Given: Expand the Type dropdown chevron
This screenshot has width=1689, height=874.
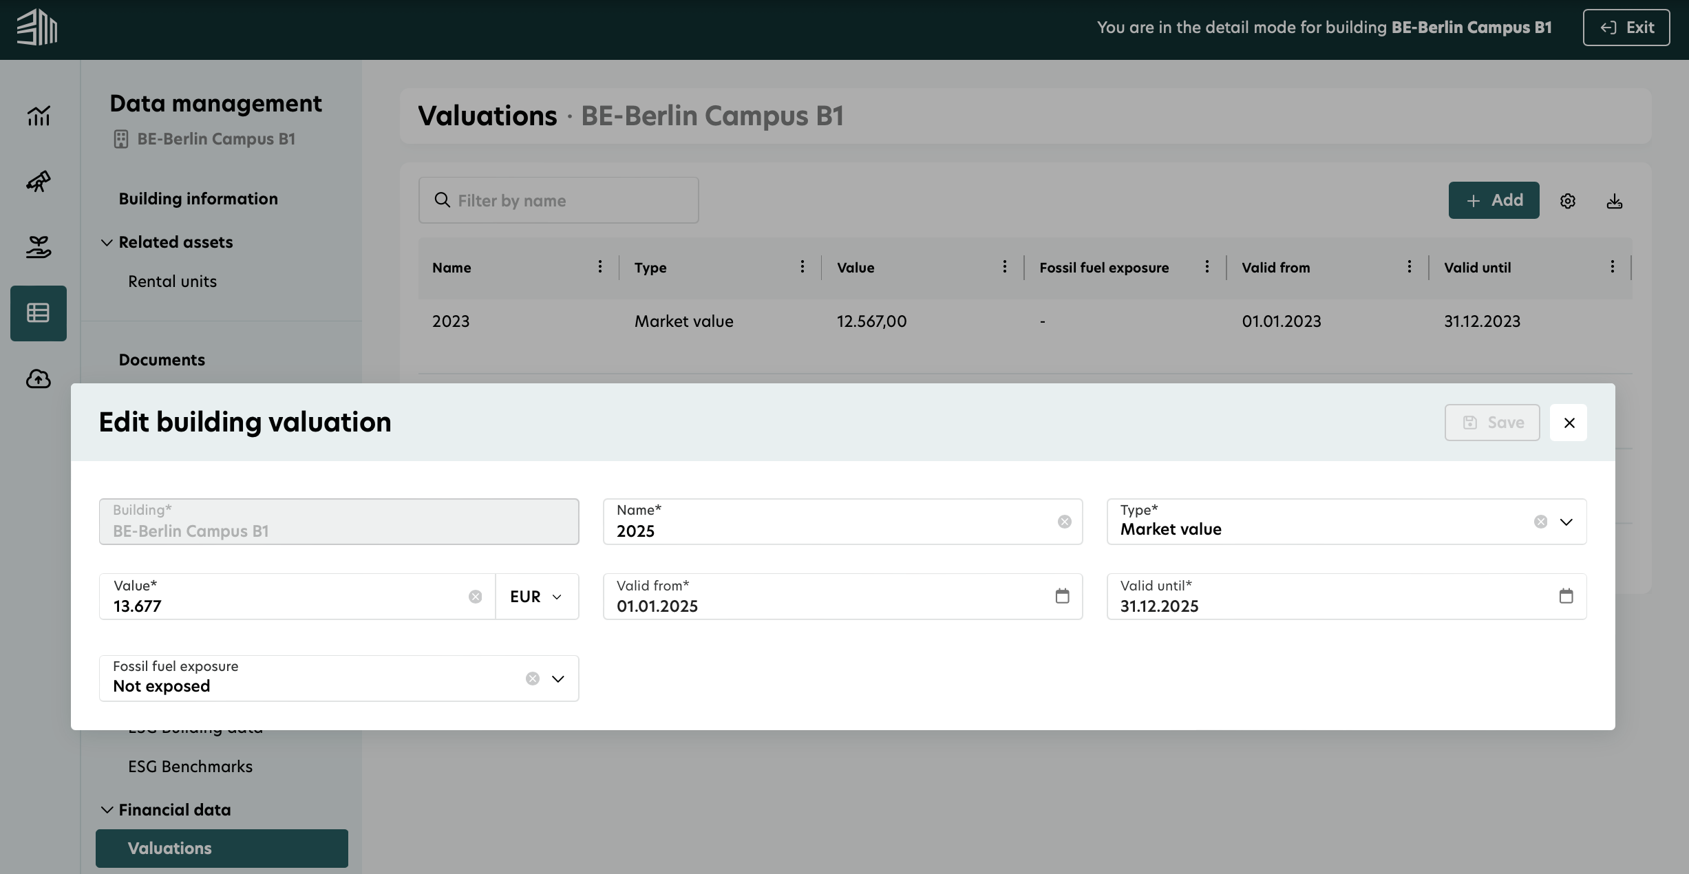Looking at the screenshot, I should coord(1566,522).
